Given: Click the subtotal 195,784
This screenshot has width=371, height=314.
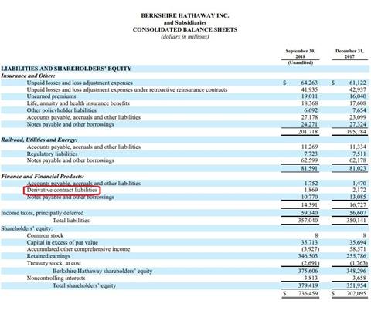Looking at the screenshot, I should pos(356,132).
